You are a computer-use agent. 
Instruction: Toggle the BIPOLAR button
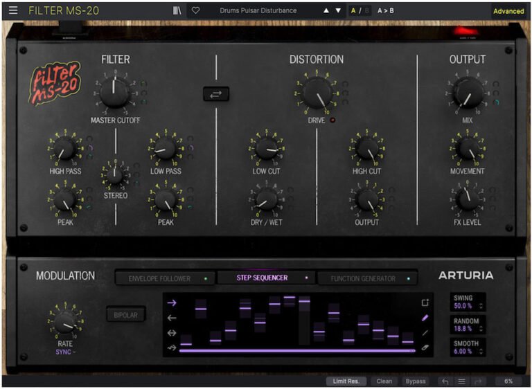[x=126, y=315]
